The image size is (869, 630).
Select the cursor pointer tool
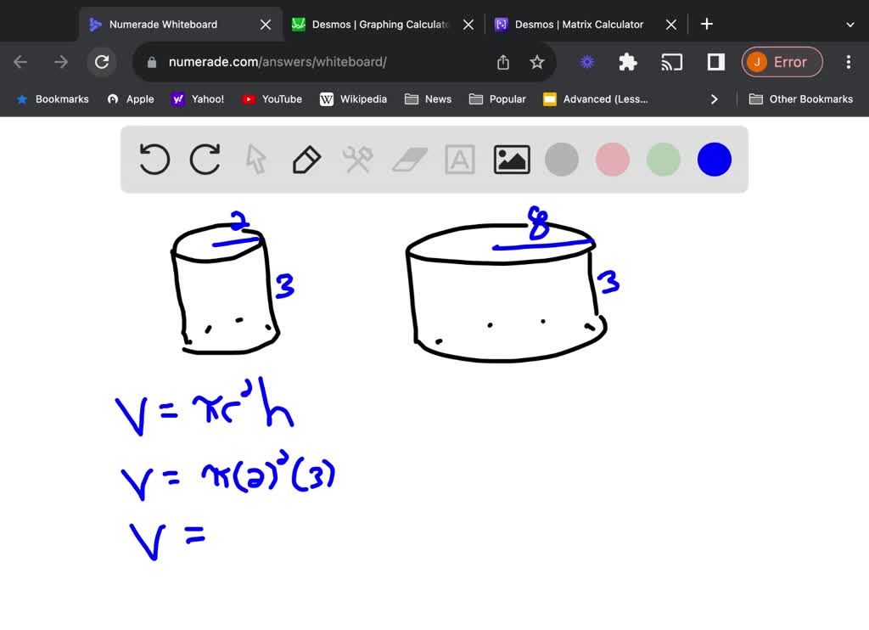tap(255, 159)
